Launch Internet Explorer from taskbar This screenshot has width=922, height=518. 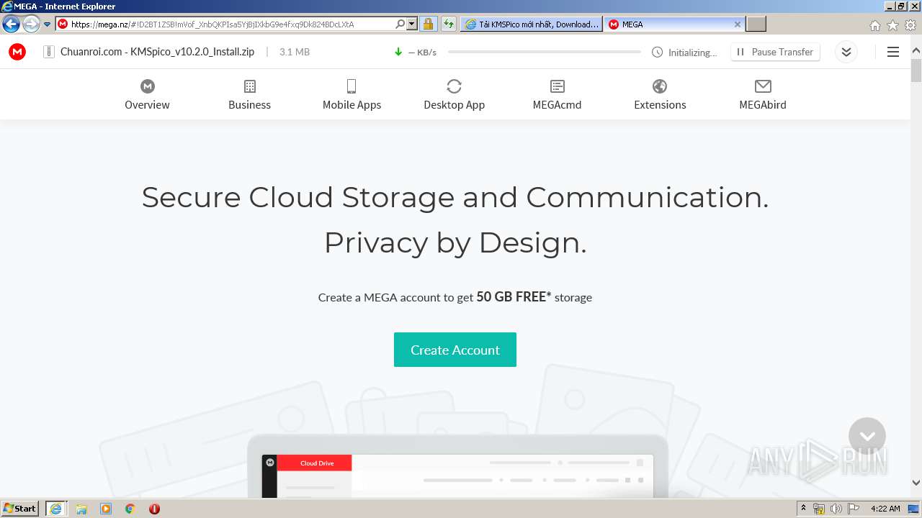coord(55,509)
